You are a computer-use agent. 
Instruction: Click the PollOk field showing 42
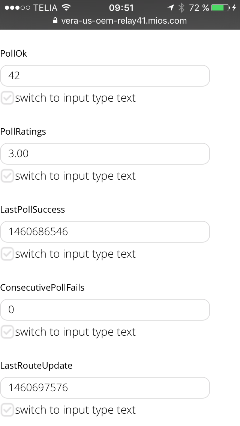click(105, 76)
